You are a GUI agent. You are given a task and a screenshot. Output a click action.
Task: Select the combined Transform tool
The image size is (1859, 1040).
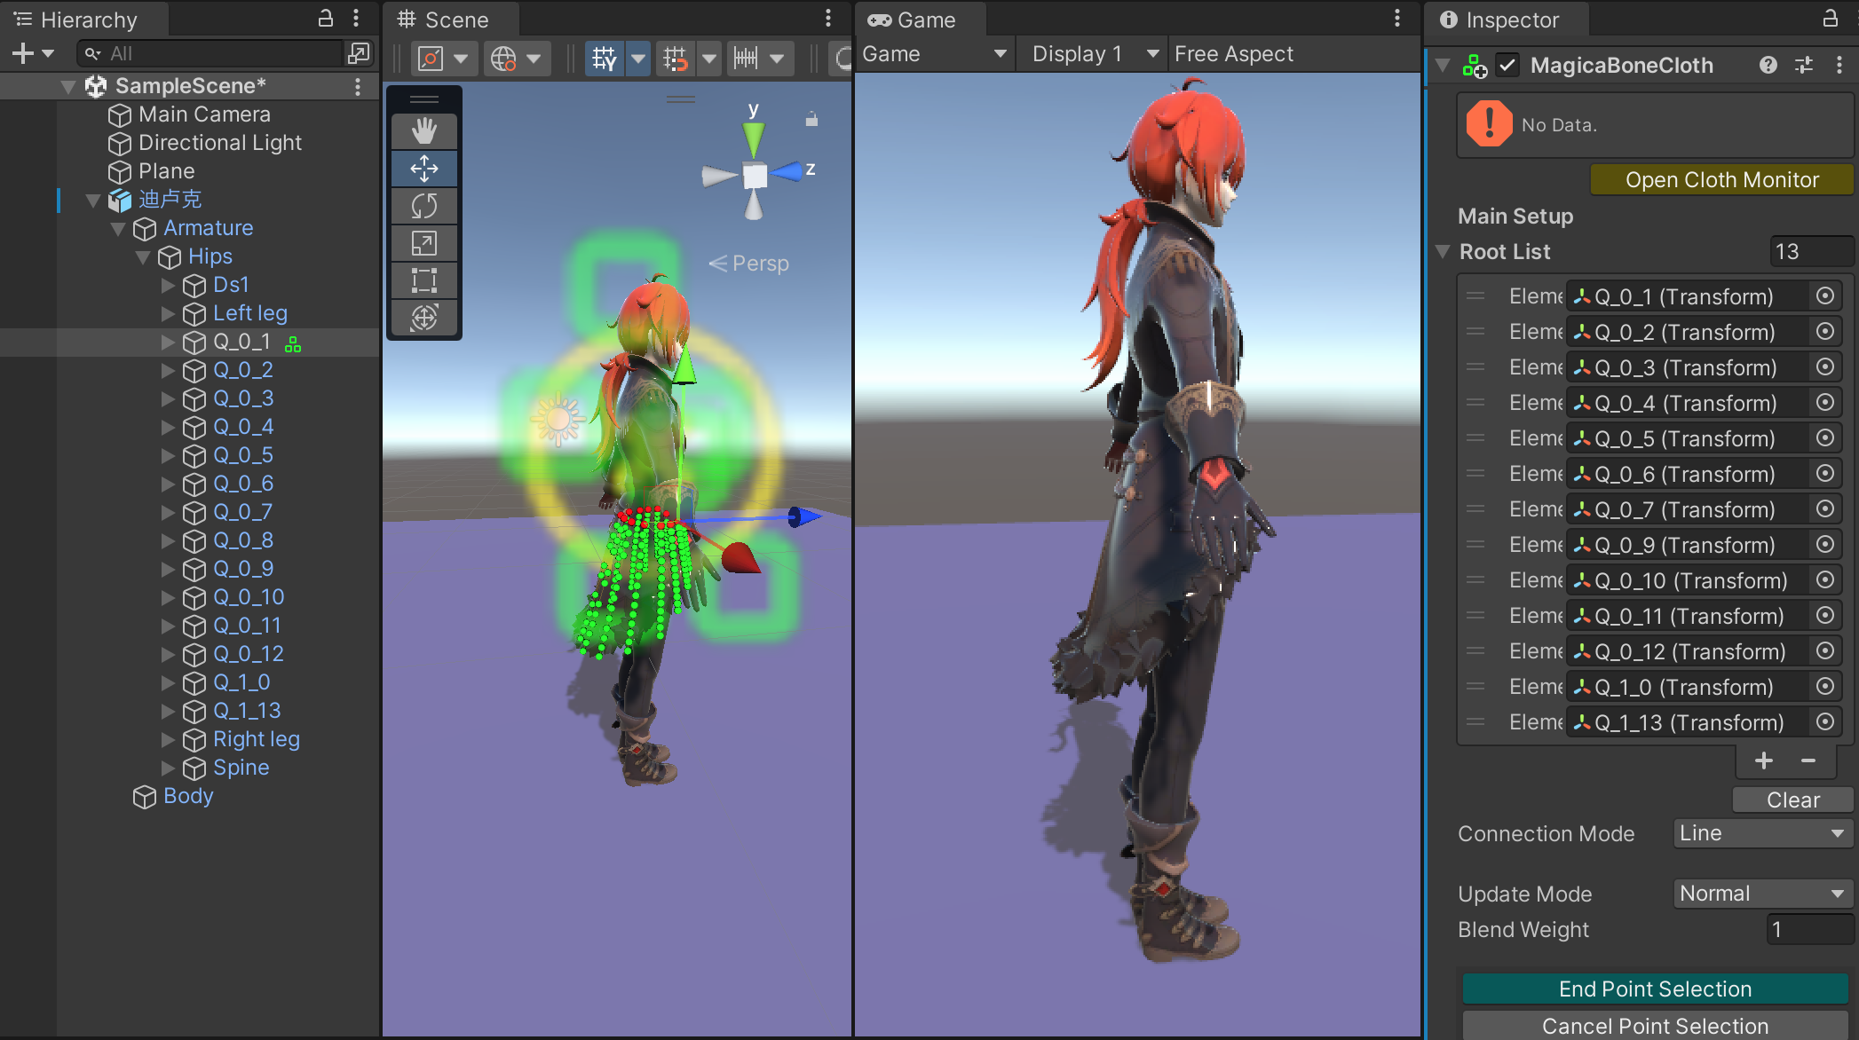[424, 318]
